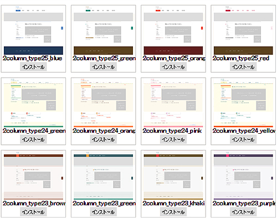Install the 2column_type23_brown template
277x222 pixels.
33,212
